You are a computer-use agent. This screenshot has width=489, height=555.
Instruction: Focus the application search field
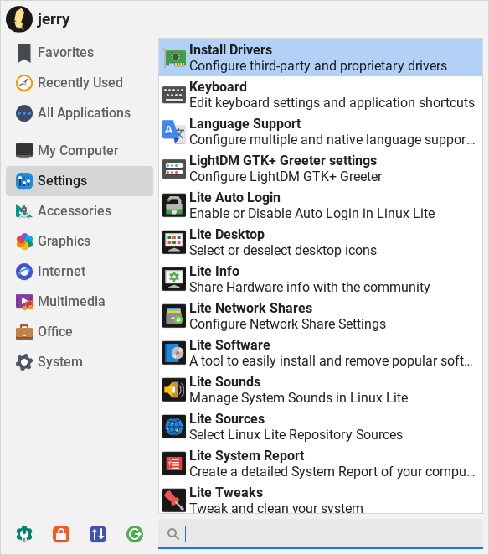click(321, 534)
